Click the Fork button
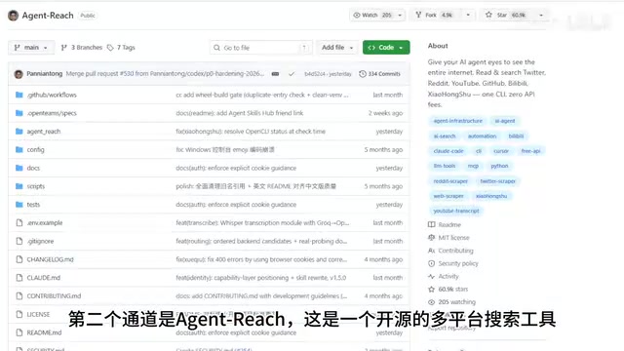624x351 pixels. [436, 16]
